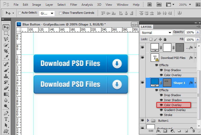Image resolution: width=201 pixels, height=135 pixels.
Task: Select the Move tool in toolbox
Action: pos(6,27)
